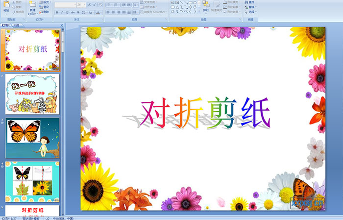Viewport: 343px width, 220px height.
Task: Toggle the bulleted list button
Action: tap(109, 4)
